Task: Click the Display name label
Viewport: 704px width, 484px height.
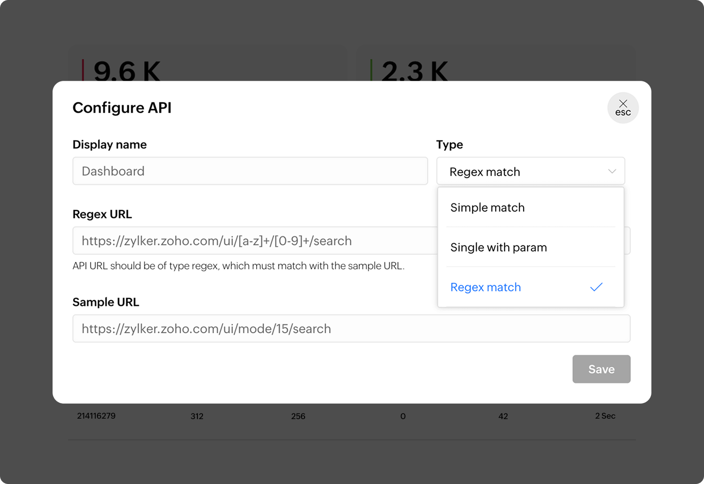Action: 109,145
